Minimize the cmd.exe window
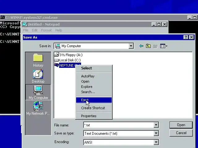 190,18
